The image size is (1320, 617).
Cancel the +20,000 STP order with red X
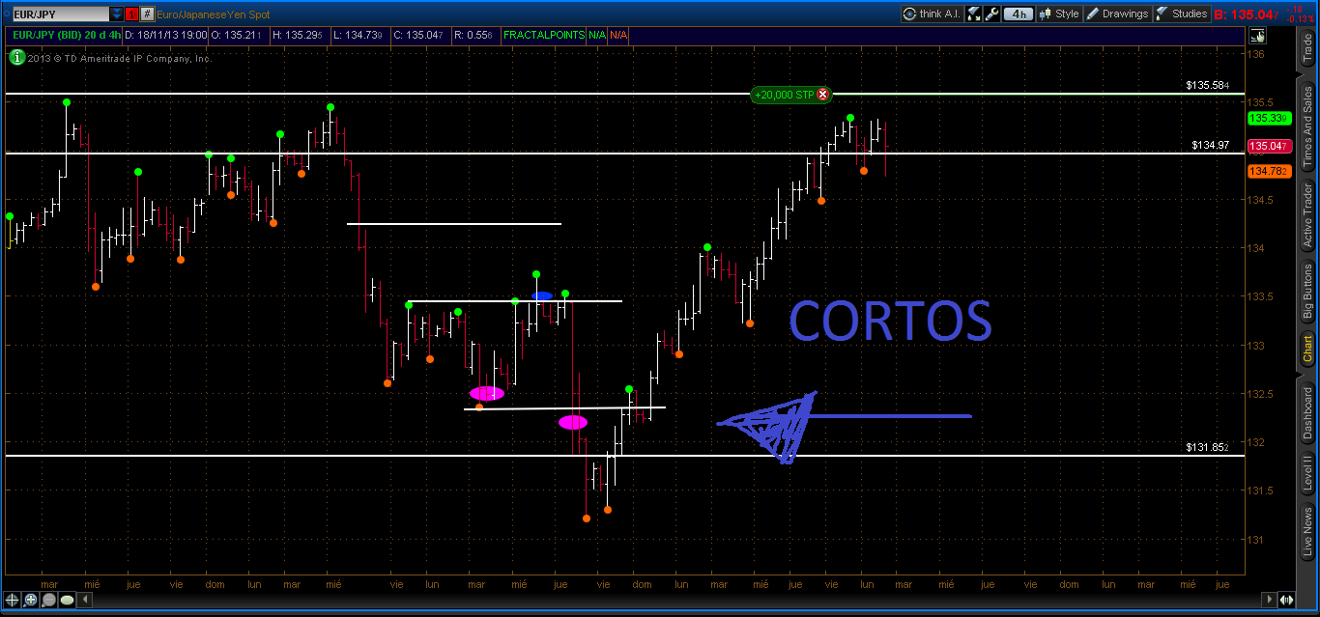coord(822,95)
